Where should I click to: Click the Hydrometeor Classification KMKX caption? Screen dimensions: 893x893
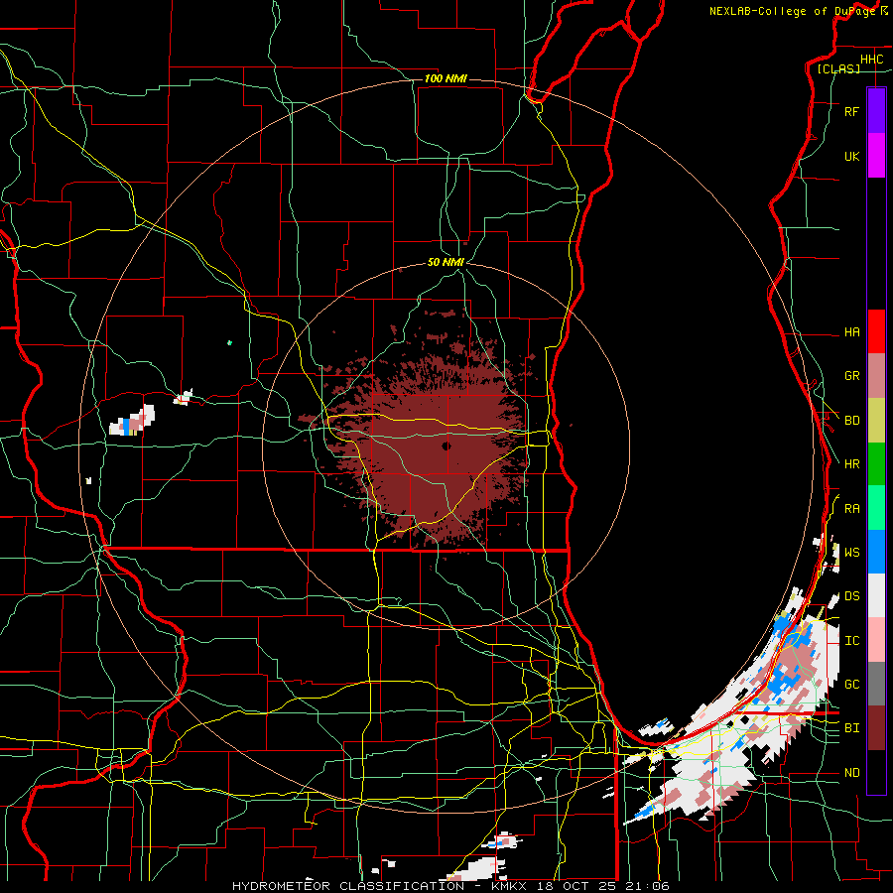click(x=450, y=886)
